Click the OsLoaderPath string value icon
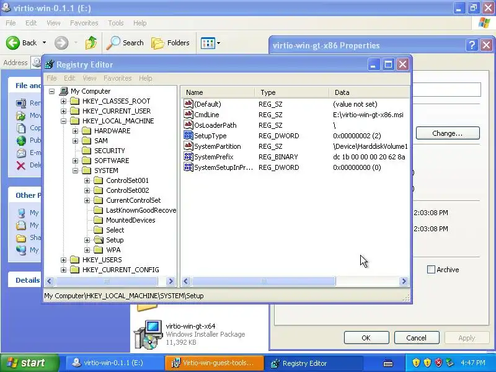Screen dimensions: 496x372 188,125
